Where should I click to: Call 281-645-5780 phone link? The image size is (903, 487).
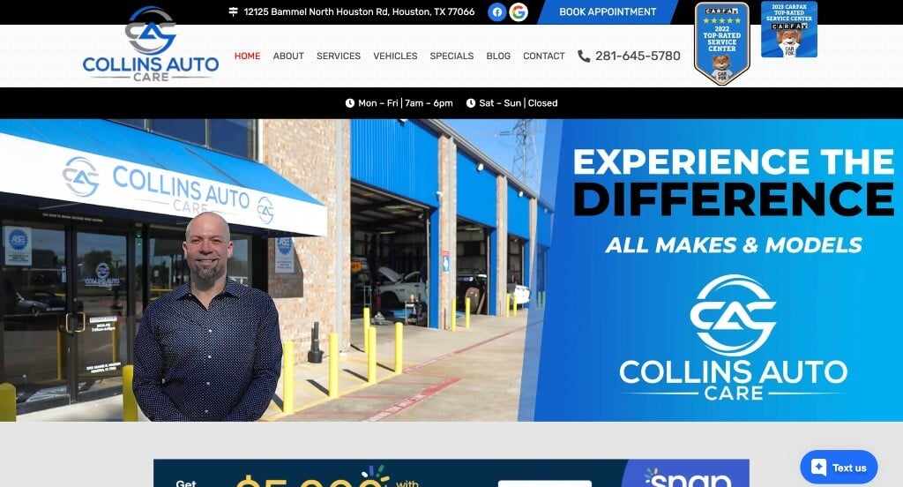click(x=638, y=56)
